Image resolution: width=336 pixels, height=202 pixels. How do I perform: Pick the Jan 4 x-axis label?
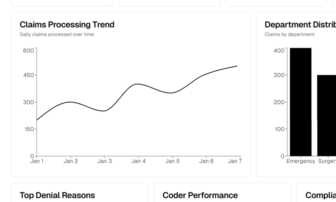pos(138,161)
